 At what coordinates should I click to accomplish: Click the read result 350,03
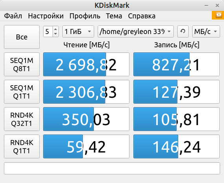click(x=86, y=119)
